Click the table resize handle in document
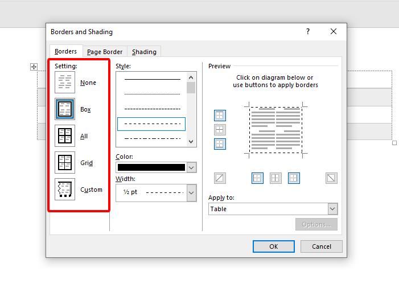399x292 pixels. [x=394, y=143]
